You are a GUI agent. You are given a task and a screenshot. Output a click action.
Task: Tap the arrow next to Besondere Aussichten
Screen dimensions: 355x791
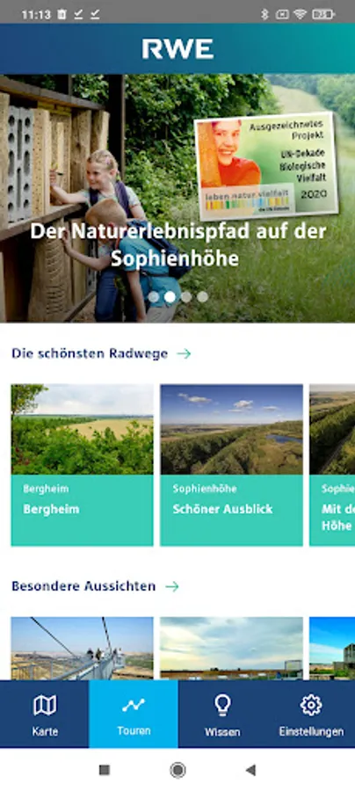(x=172, y=586)
